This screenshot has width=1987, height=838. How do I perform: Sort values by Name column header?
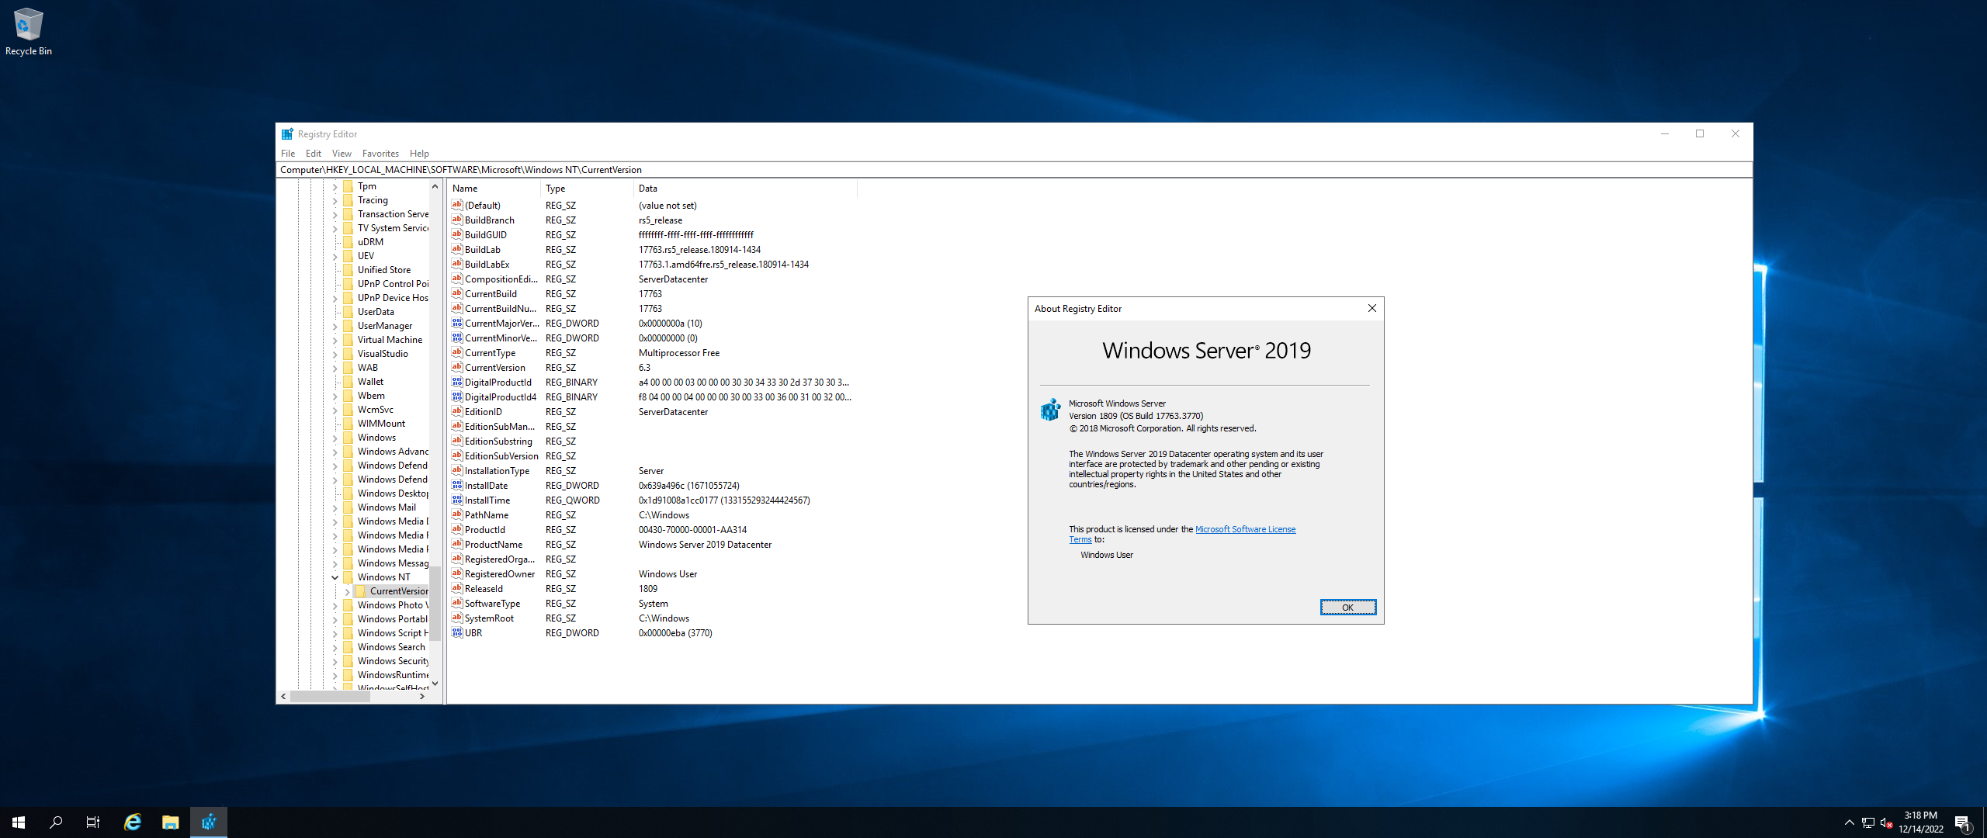(x=494, y=189)
